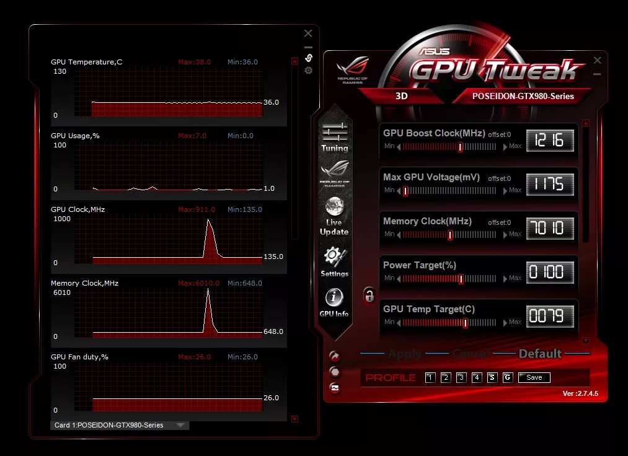
Task: Click the tuning panel scroll-down arrow
Action: pyautogui.click(x=586, y=340)
